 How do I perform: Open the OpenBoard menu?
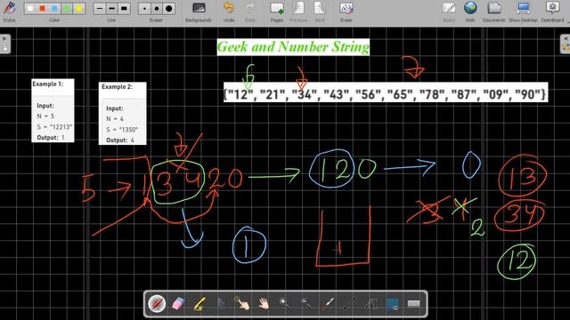[x=552, y=12]
